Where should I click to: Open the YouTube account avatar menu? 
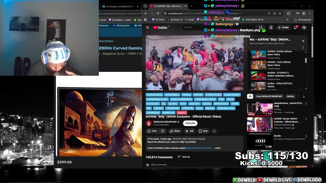coord(304,27)
